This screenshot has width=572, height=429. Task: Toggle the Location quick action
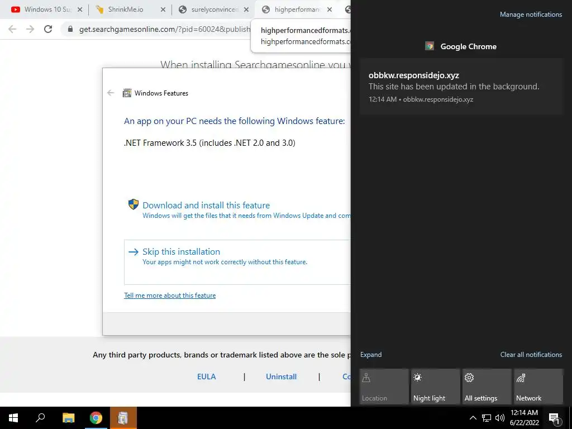384,387
